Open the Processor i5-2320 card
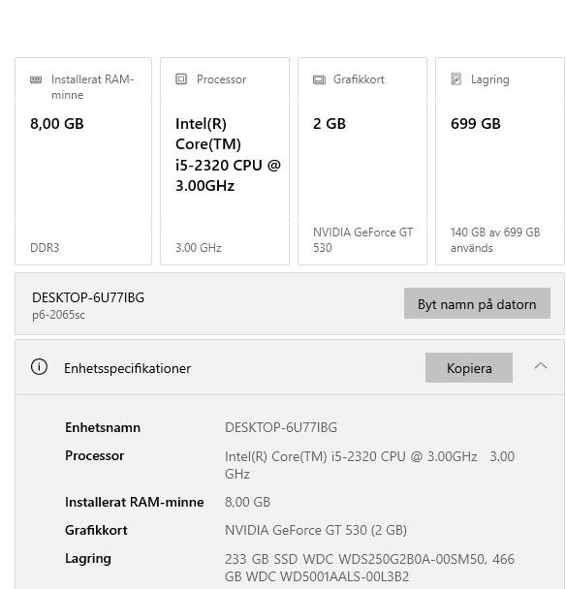This screenshot has height=589, width=566. [x=225, y=161]
